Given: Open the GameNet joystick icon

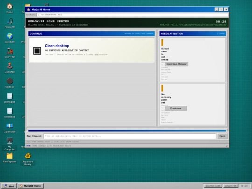Looking at the screenshot, I should tap(9, 68).
